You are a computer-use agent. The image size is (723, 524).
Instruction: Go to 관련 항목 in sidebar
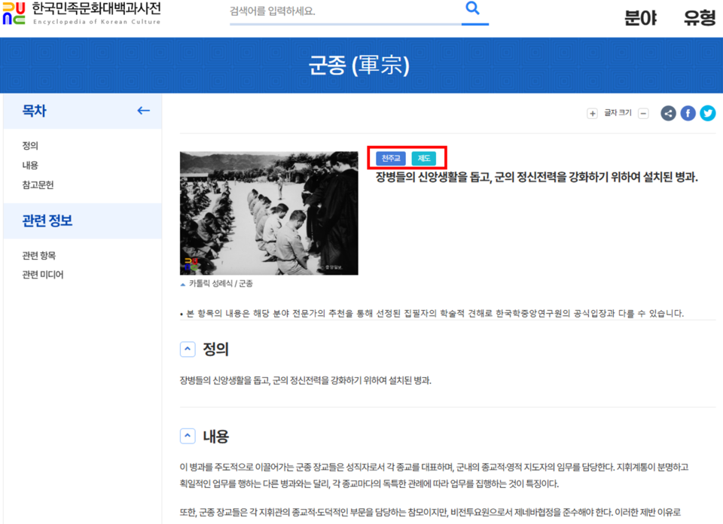pyautogui.click(x=39, y=256)
